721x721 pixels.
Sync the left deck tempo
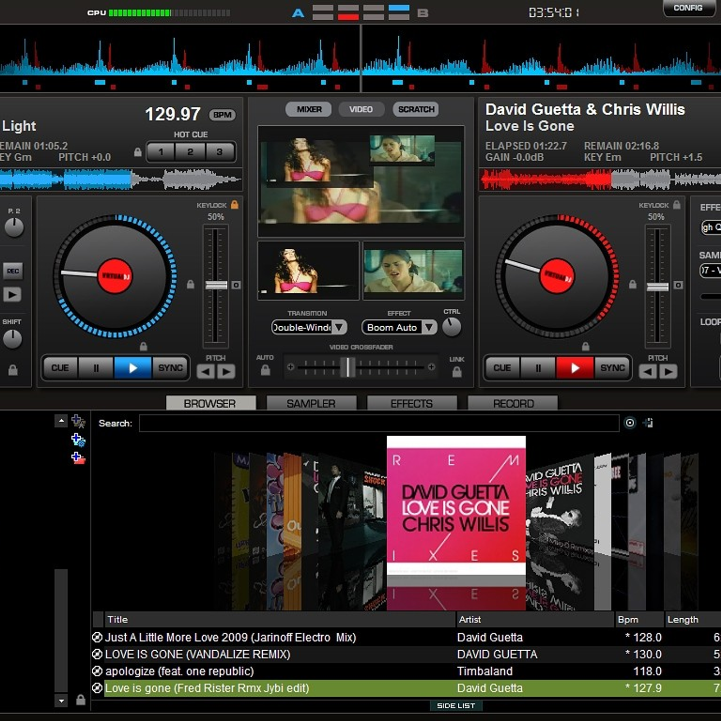tap(170, 368)
